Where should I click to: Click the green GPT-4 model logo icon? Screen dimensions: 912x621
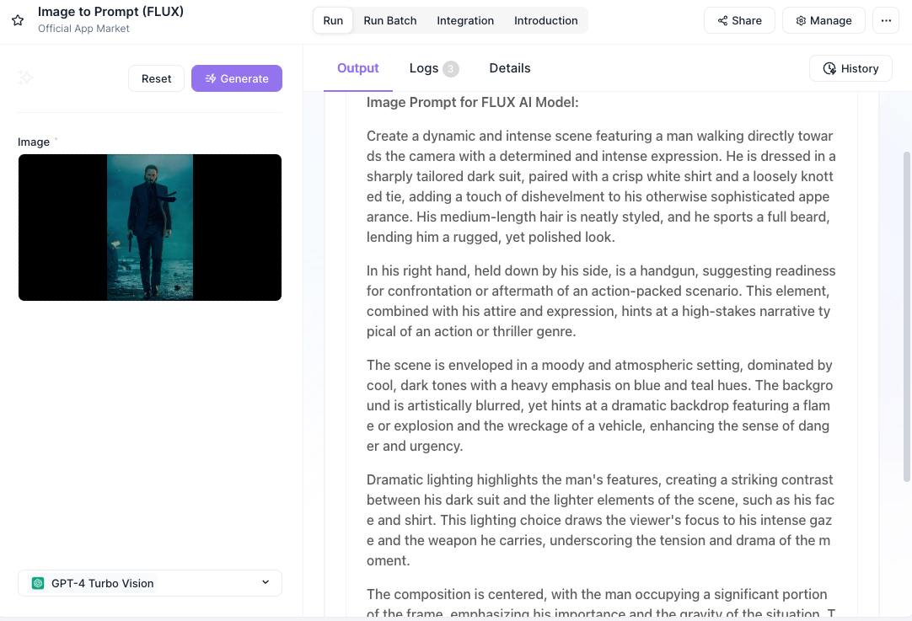[x=38, y=583]
